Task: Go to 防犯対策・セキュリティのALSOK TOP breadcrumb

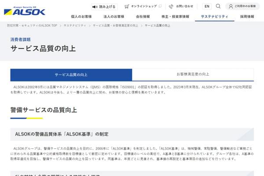Action: 32,26
